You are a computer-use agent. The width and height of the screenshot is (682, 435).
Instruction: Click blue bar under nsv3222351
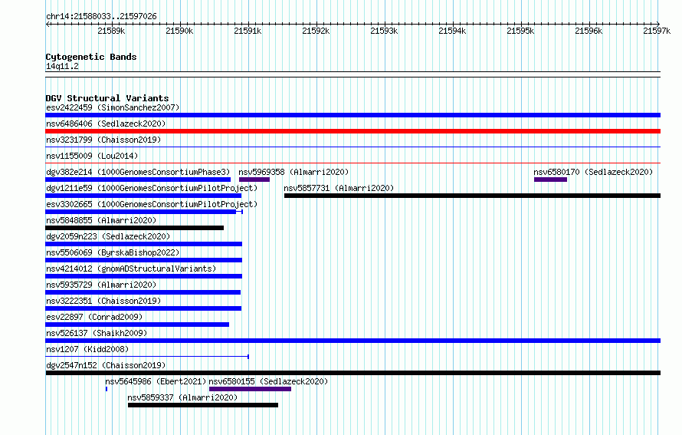pos(143,308)
